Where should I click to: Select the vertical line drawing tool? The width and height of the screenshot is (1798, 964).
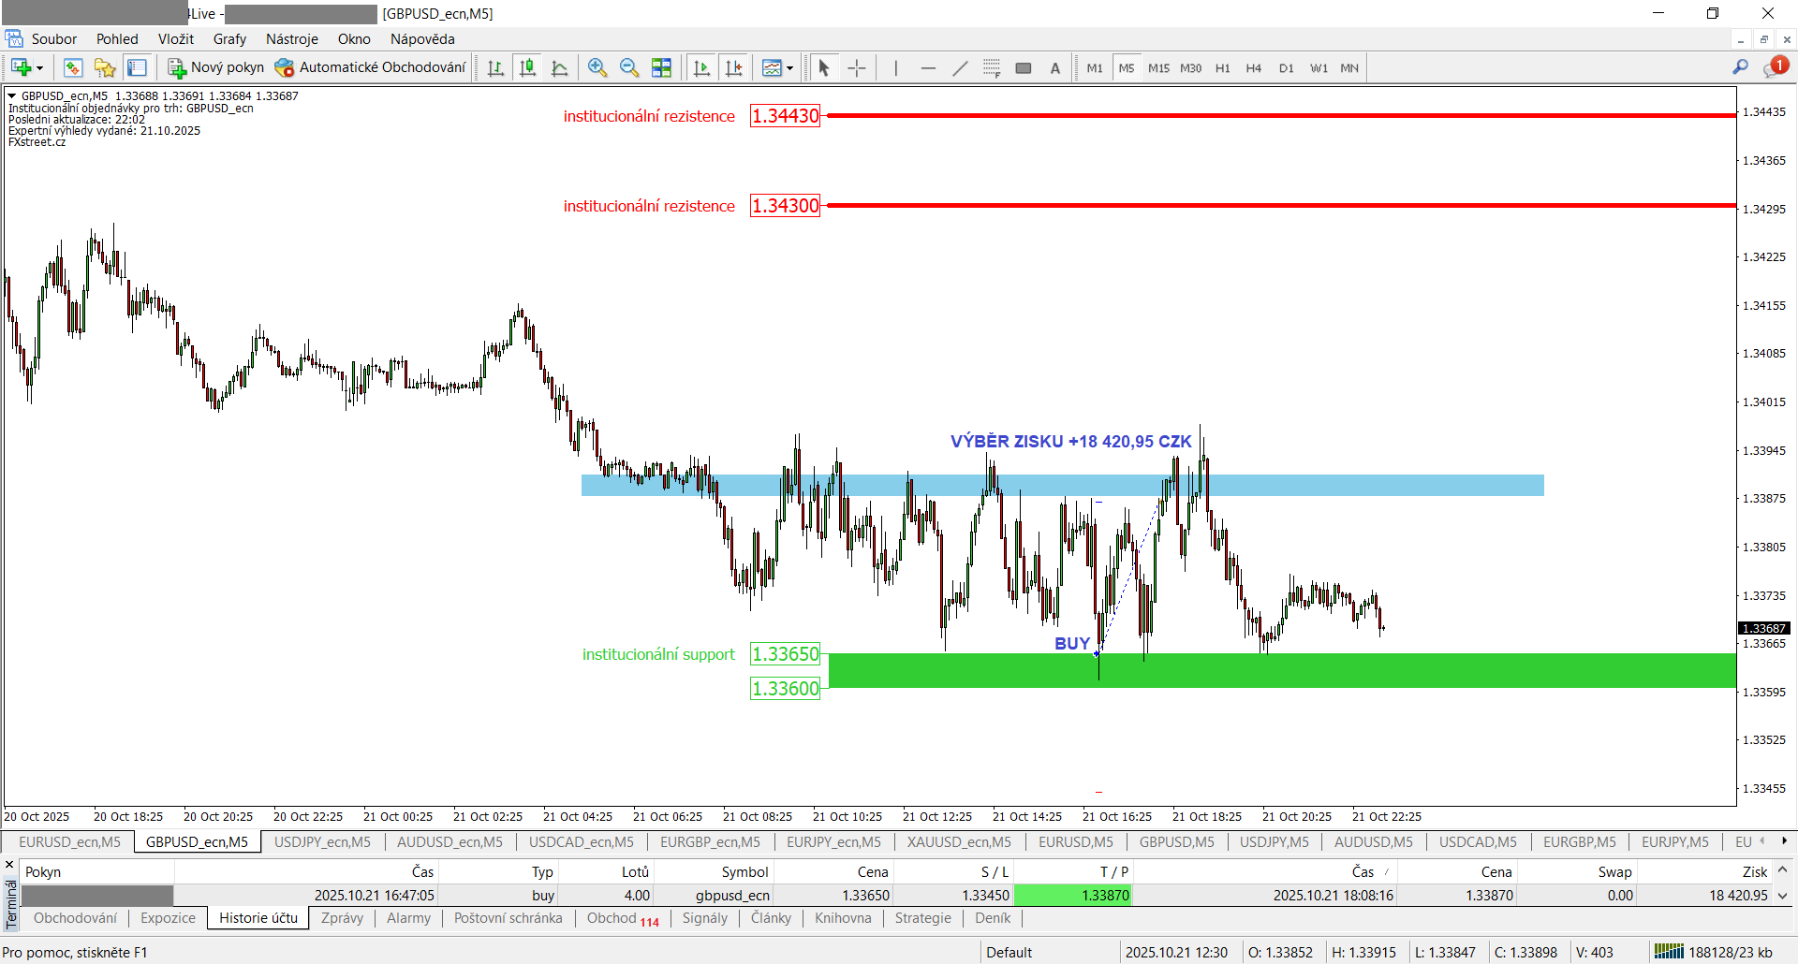pyautogui.click(x=896, y=67)
